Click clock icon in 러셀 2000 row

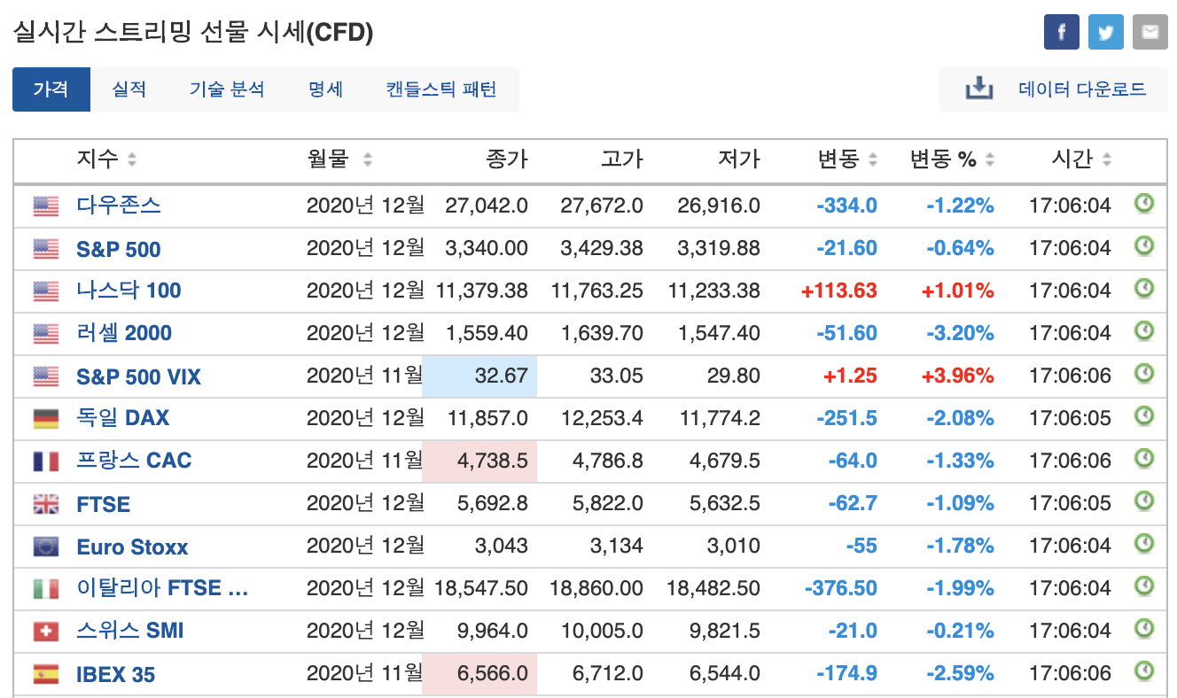click(1144, 330)
